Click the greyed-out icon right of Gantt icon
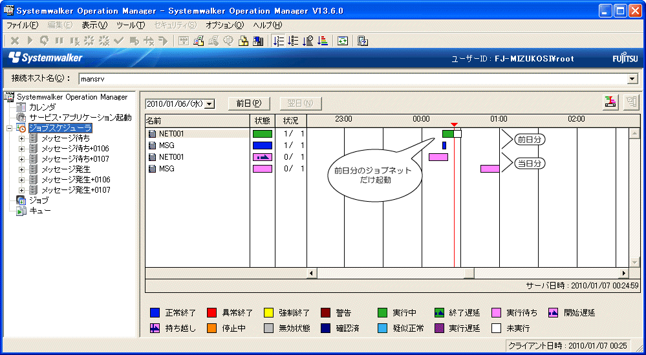This screenshot has height=355, width=646. (x=630, y=102)
